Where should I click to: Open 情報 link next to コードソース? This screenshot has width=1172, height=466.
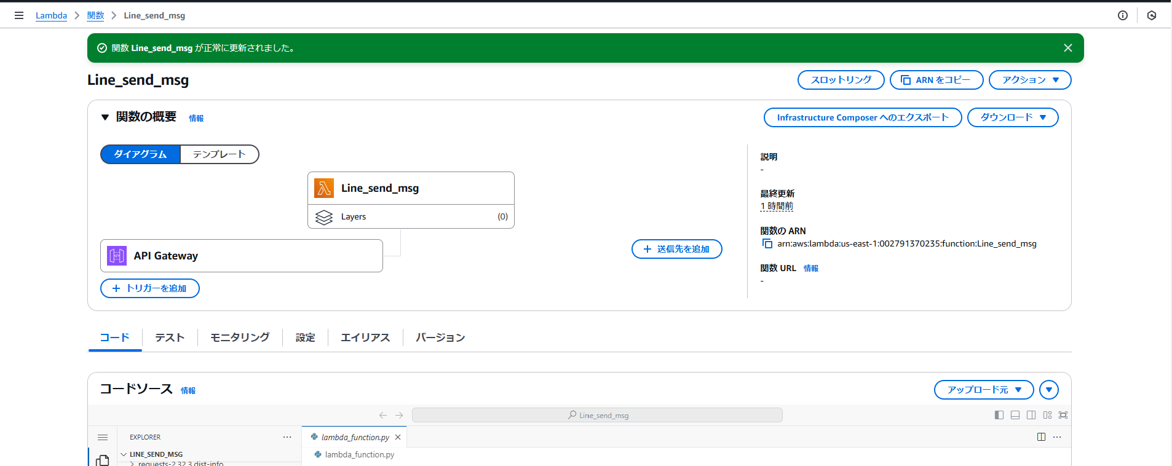188,390
